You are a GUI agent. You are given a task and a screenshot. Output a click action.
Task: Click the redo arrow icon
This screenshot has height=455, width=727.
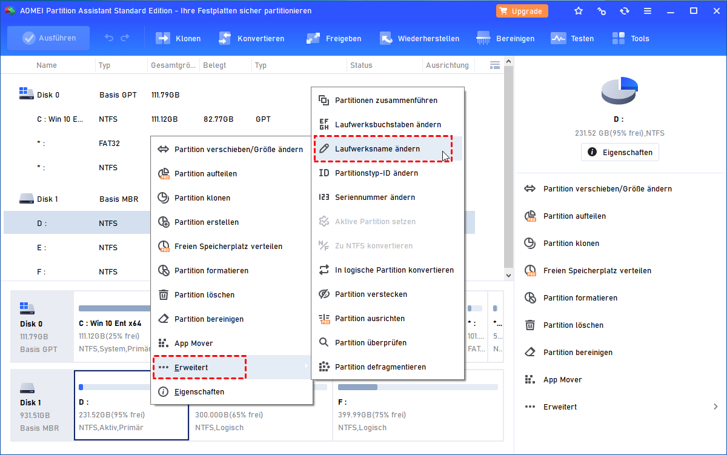click(x=125, y=38)
